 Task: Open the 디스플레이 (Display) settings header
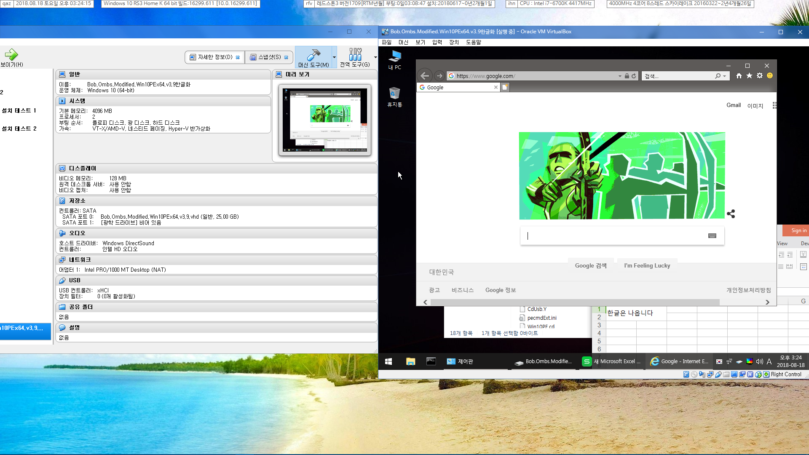pos(216,168)
